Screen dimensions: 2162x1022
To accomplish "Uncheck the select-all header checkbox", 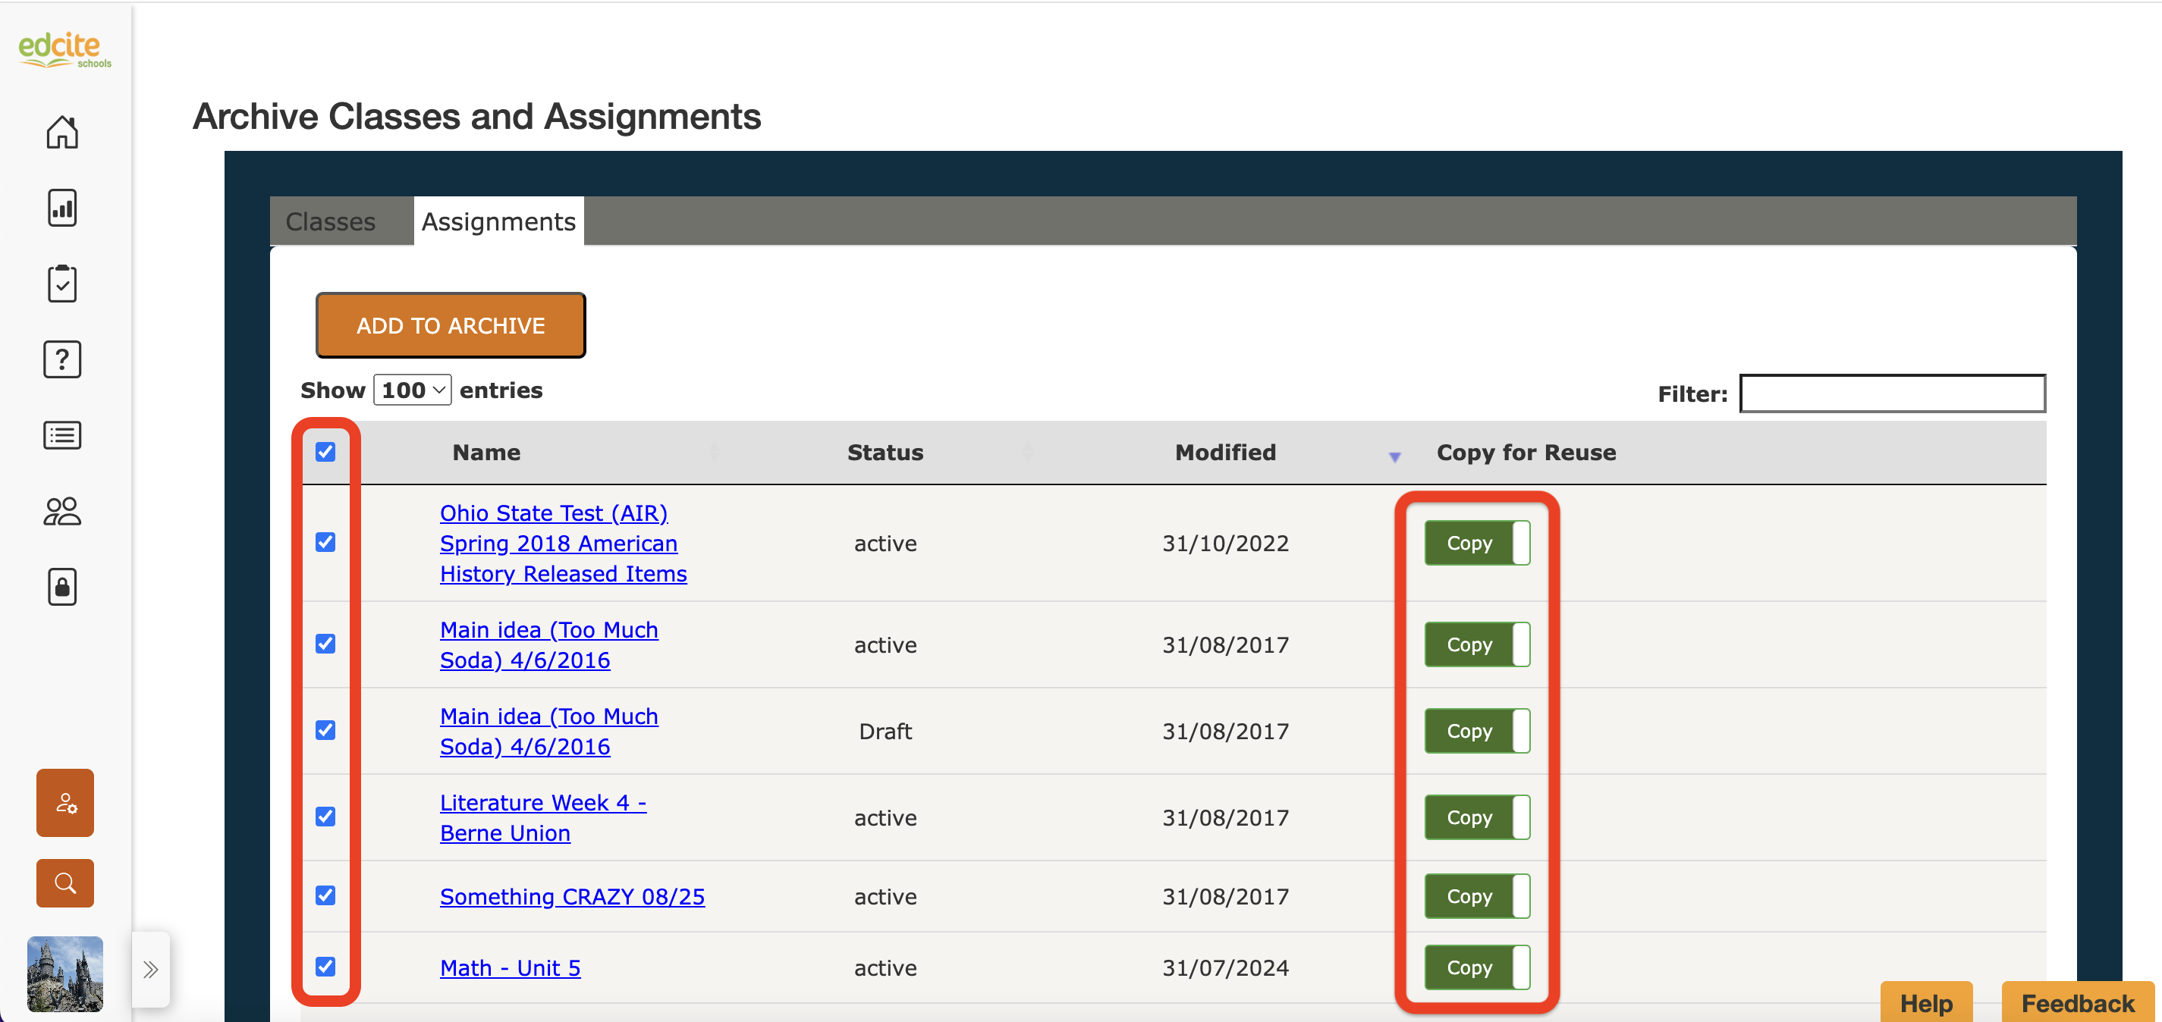I will pyautogui.click(x=325, y=453).
